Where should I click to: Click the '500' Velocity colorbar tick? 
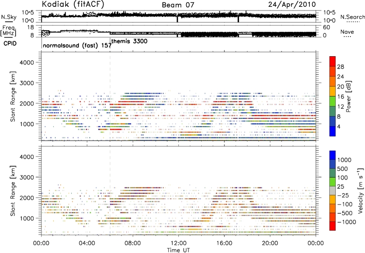click(344, 169)
